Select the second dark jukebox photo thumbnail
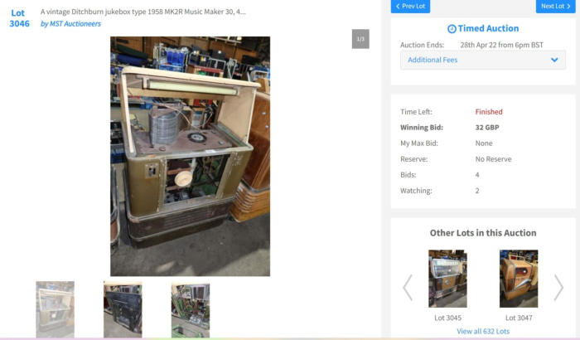This screenshot has width=580, height=340. (x=123, y=309)
